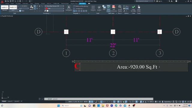Click the Match text formatting icon

pos(31,7)
